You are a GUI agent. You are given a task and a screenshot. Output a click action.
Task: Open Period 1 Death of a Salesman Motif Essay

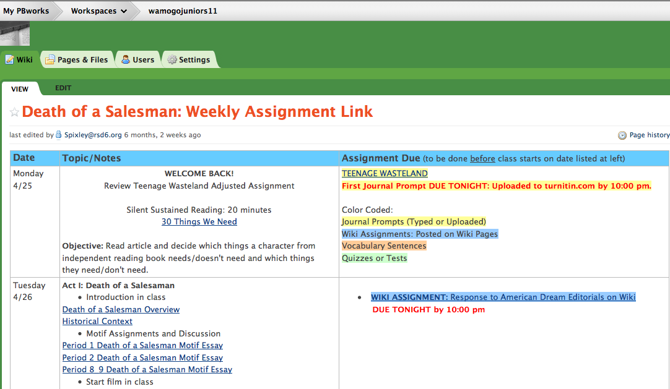coord(142,345)
